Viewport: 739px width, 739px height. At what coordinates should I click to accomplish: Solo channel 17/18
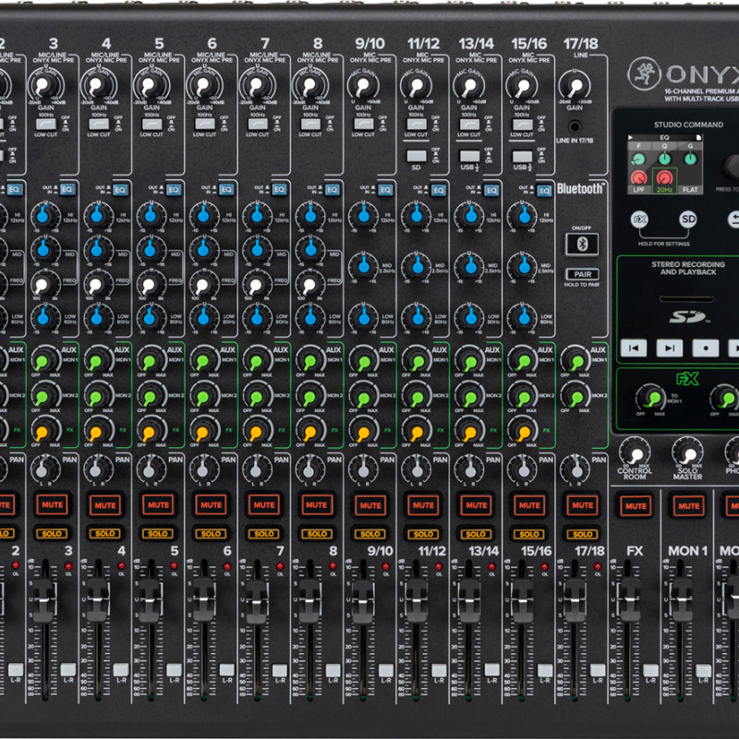click(583, 534)
